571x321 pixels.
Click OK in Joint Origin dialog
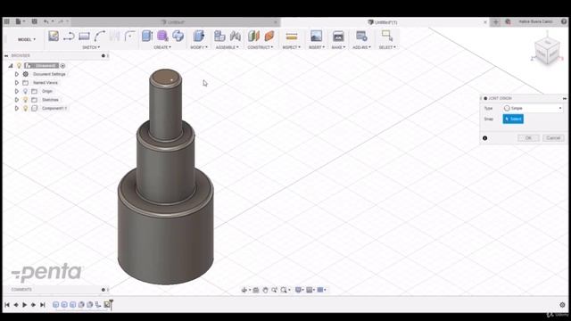point(528,138)
